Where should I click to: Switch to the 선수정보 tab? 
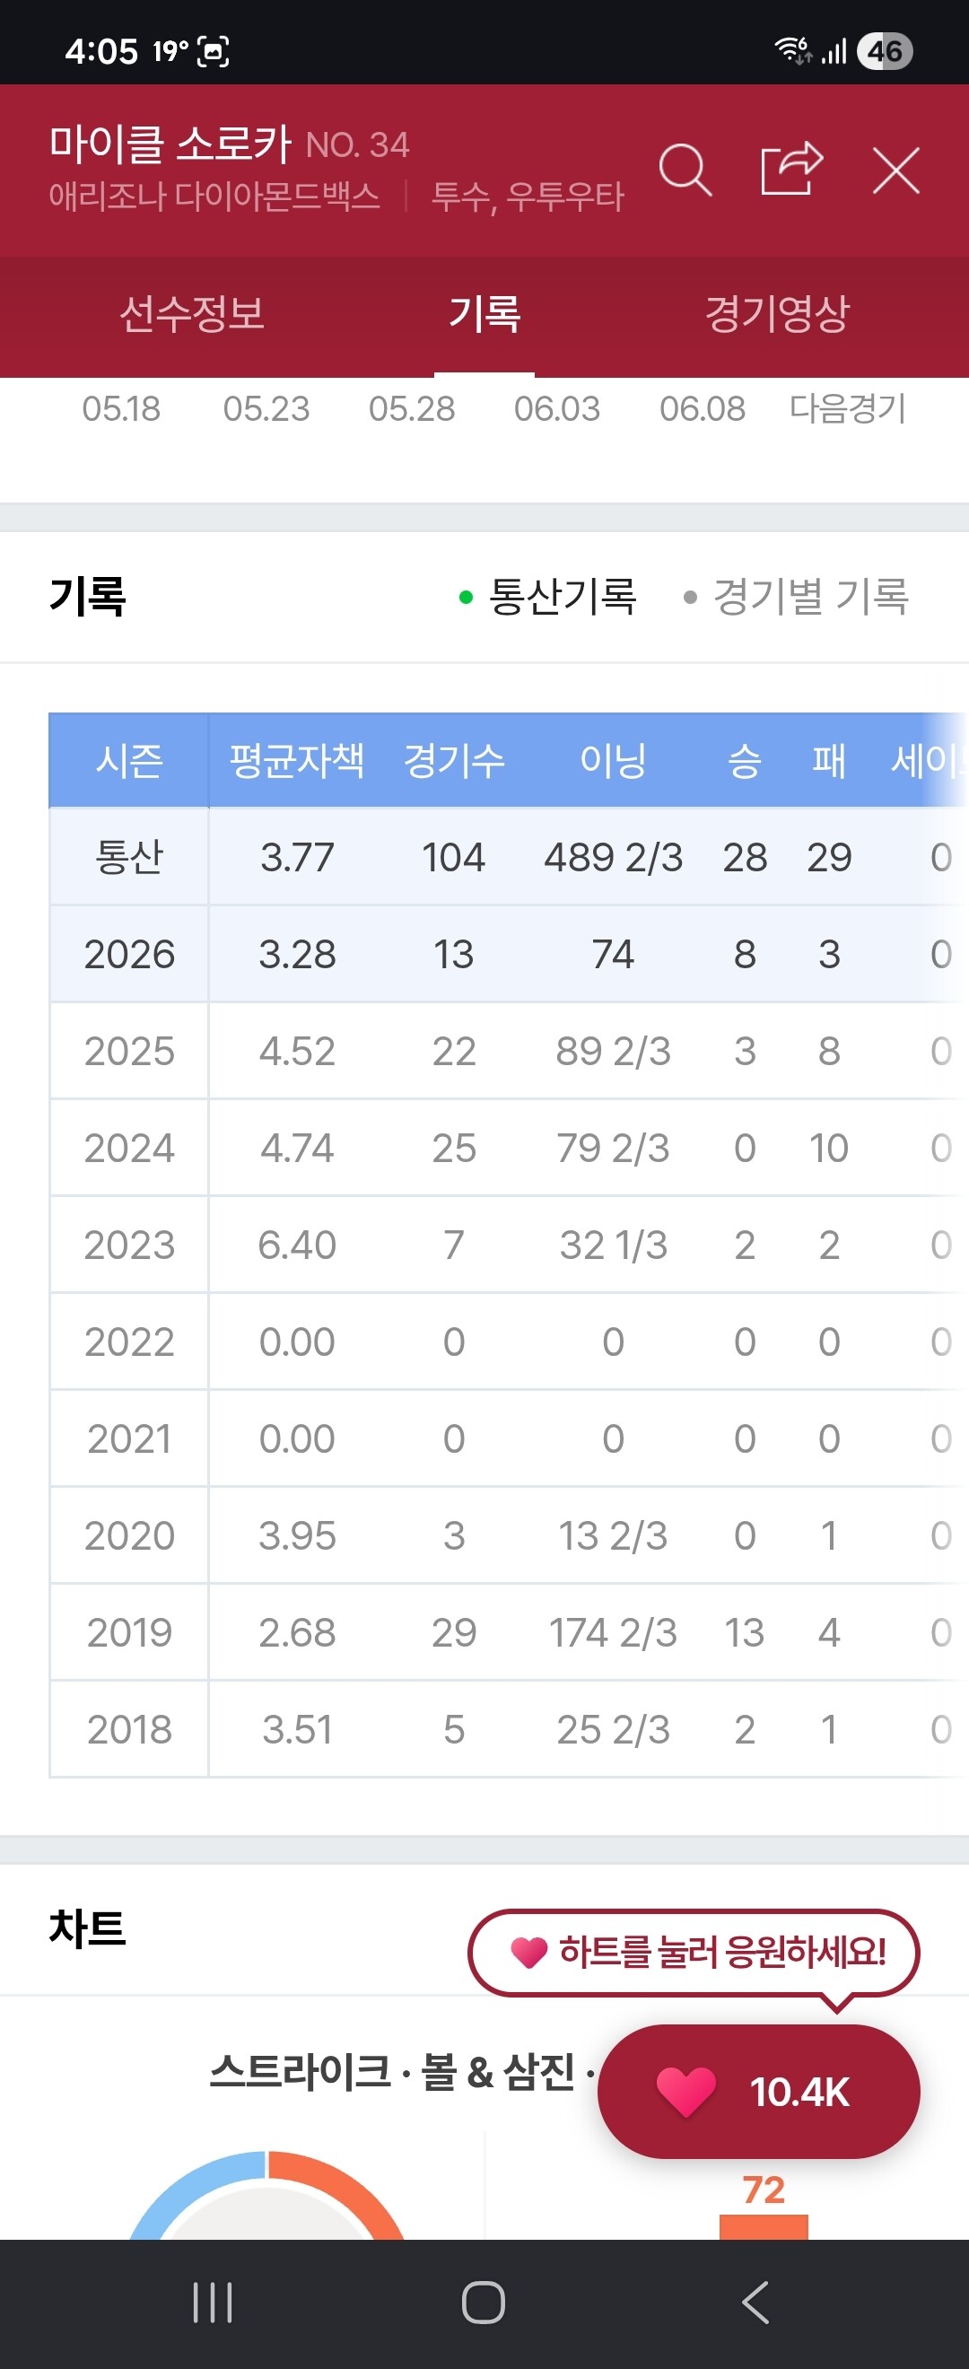[x=192, y=313]
